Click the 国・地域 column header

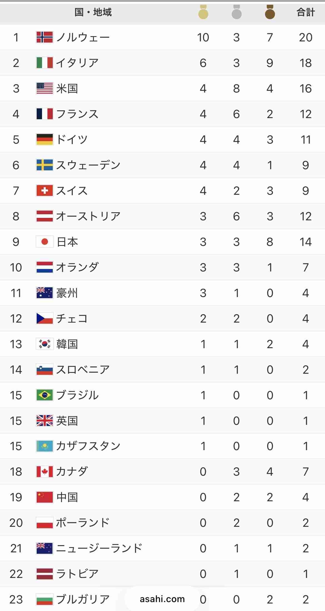pos(93,13)
